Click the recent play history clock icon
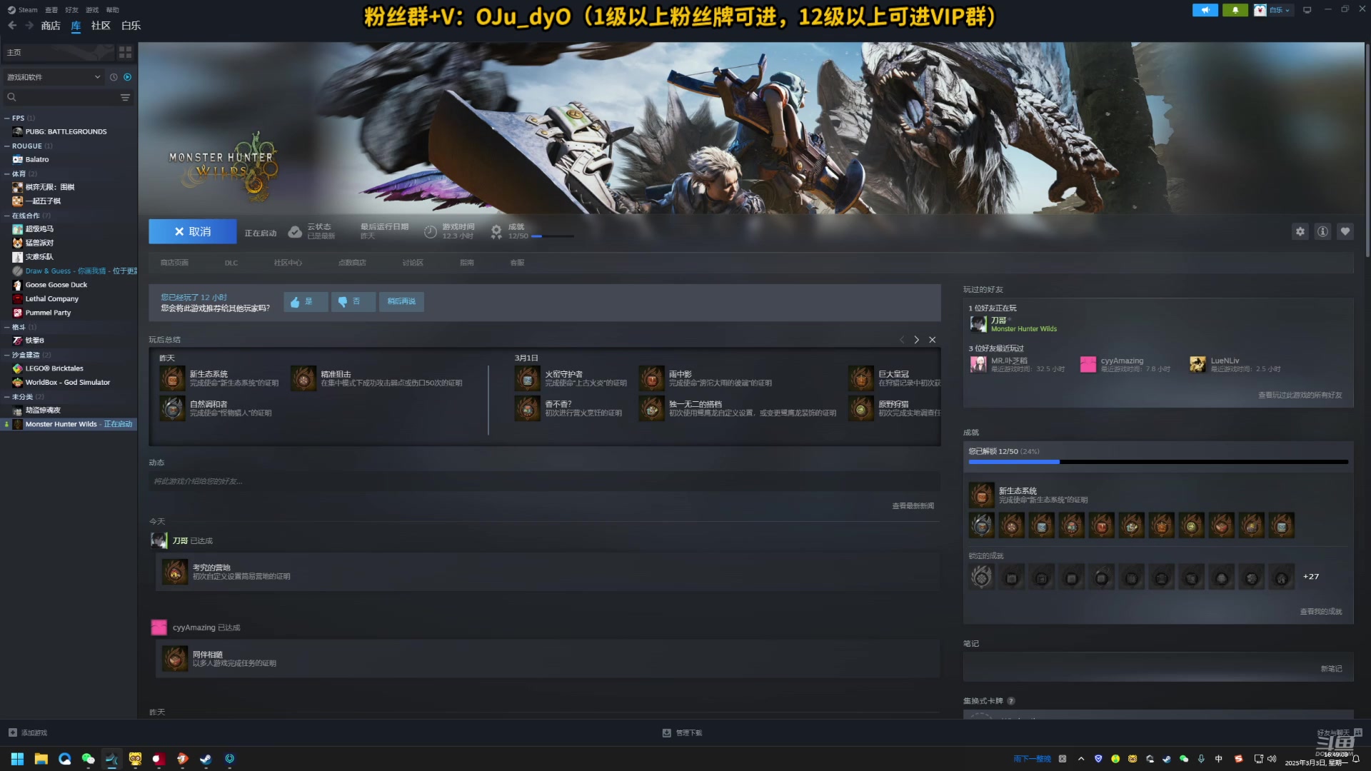 tap(112, 77)
